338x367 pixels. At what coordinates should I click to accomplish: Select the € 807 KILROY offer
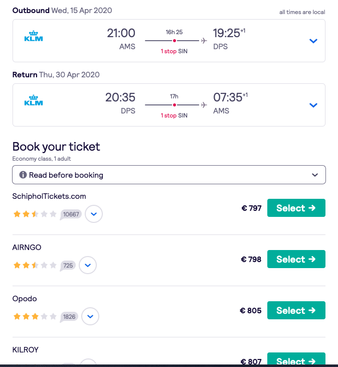click(x=296, y=359)
